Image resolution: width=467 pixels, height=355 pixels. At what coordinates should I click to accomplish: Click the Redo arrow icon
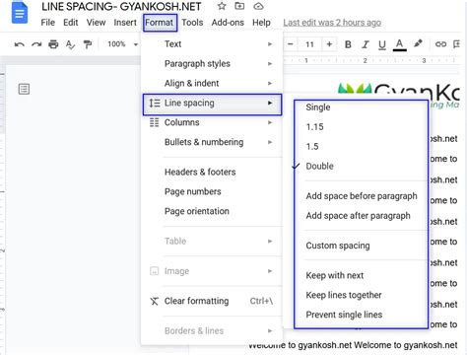(36, 44)
